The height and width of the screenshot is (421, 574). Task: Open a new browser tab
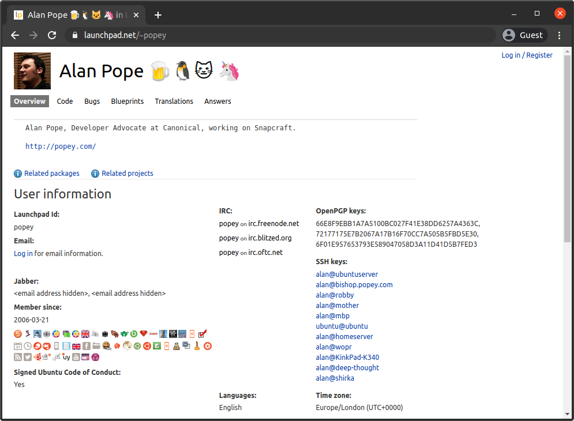[157, 15]
